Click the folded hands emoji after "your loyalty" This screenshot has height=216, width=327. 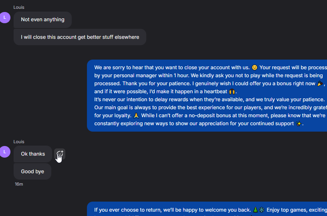(x=136, y=115)
